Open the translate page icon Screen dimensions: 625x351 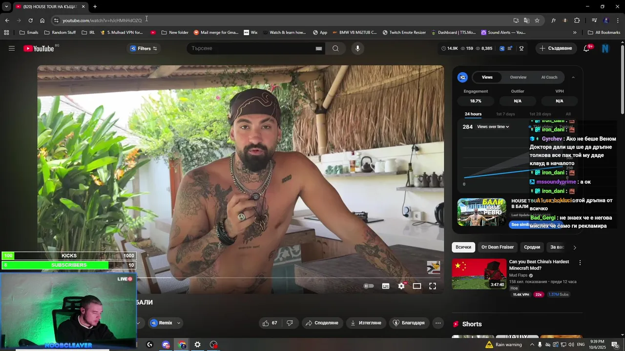point(526,20)
